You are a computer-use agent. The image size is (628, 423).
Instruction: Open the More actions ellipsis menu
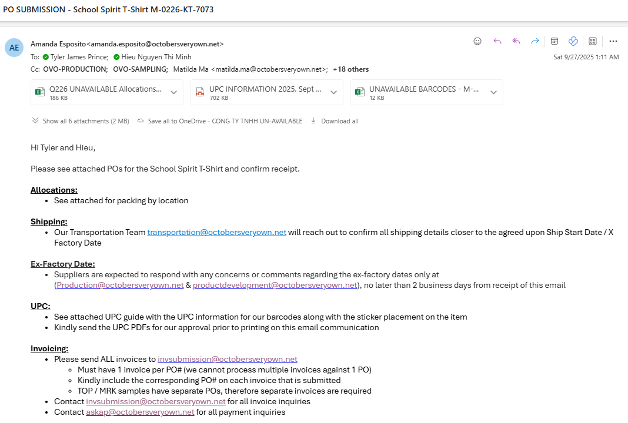point(613,41)
